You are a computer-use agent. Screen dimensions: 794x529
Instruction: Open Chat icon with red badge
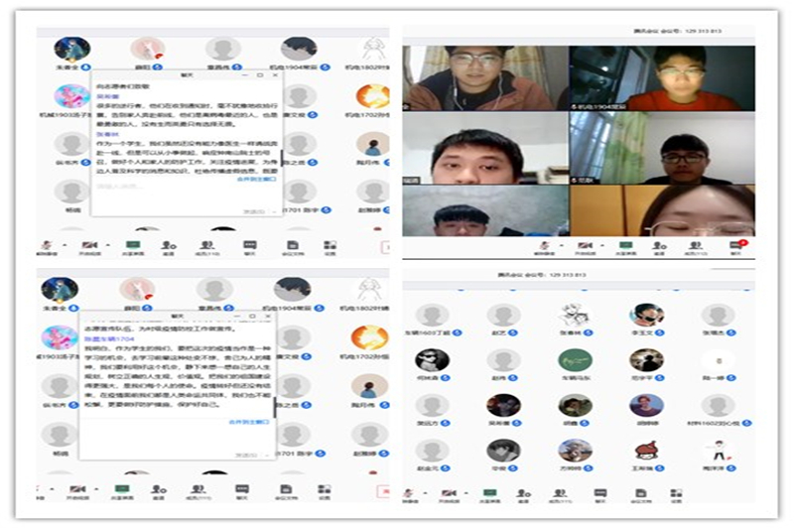[x=736, y=245]
